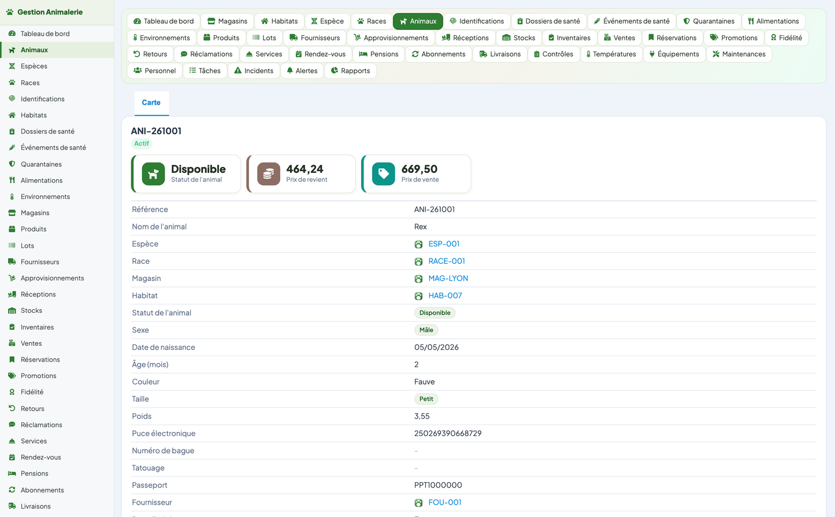
Task: Click the Livraisons truck icon in sidebar
Action: 12,506
